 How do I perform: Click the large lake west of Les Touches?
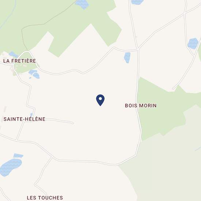tap(10, 167)
